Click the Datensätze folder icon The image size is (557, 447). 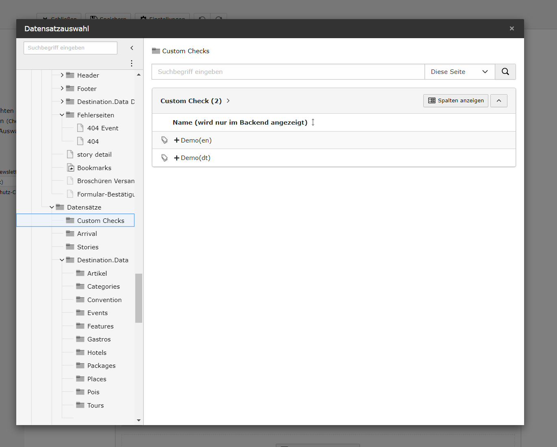[60, 207]
